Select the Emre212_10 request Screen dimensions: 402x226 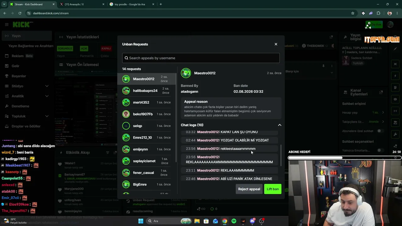pyautogui.click(x=147, y=137)
